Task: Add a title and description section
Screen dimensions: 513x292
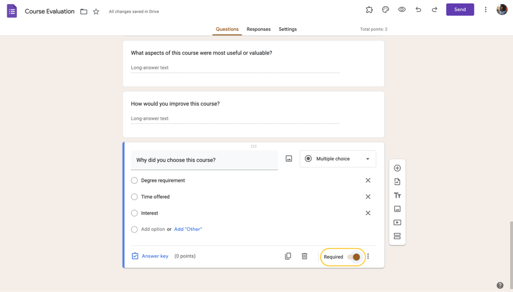Action: [x=397, y=195]
